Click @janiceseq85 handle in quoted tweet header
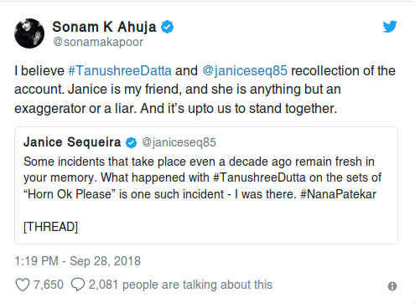This screenshot has height=303, width=415. tap(179, 142)
